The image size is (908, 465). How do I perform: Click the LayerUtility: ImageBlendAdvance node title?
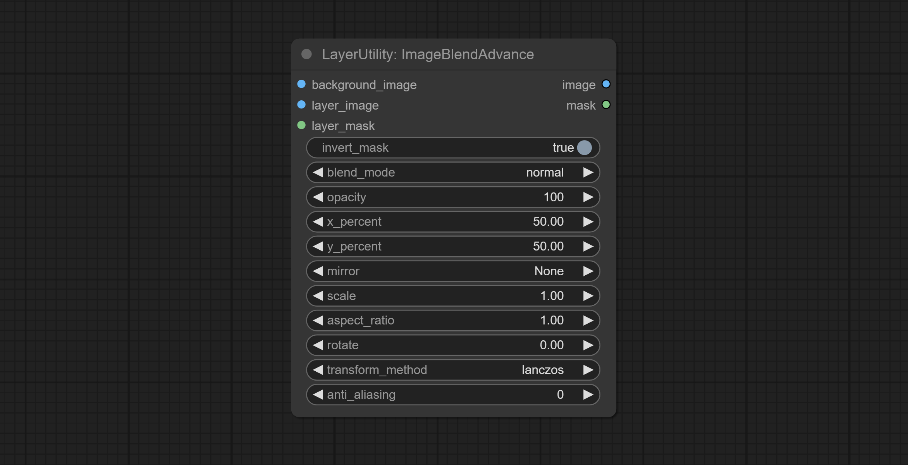tap(428, 54)
